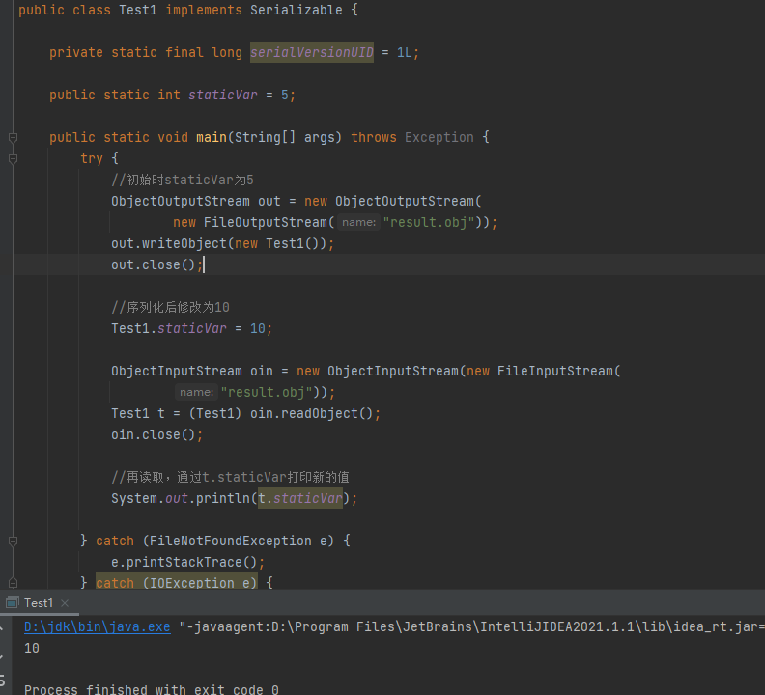Image resolution: width=765 pixels, height=695 pixels.
Task: Click the highlighted serialVersionUID field name
Action: [312, 52]
